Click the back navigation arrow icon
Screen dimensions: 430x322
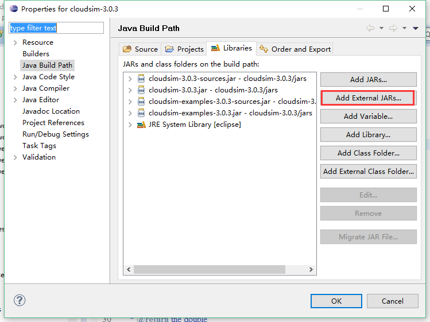[x=370, y=28]
